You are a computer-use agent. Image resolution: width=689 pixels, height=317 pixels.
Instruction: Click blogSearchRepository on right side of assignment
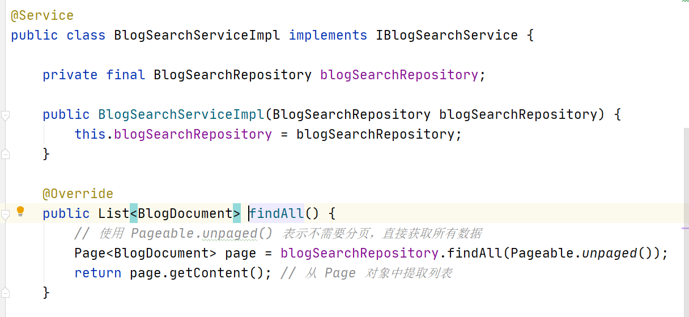[x=376, y=134]
